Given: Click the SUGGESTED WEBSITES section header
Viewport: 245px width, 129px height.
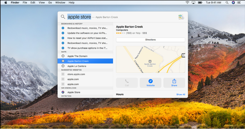Looking at the screenshot, I should click(x=71, y=70).
